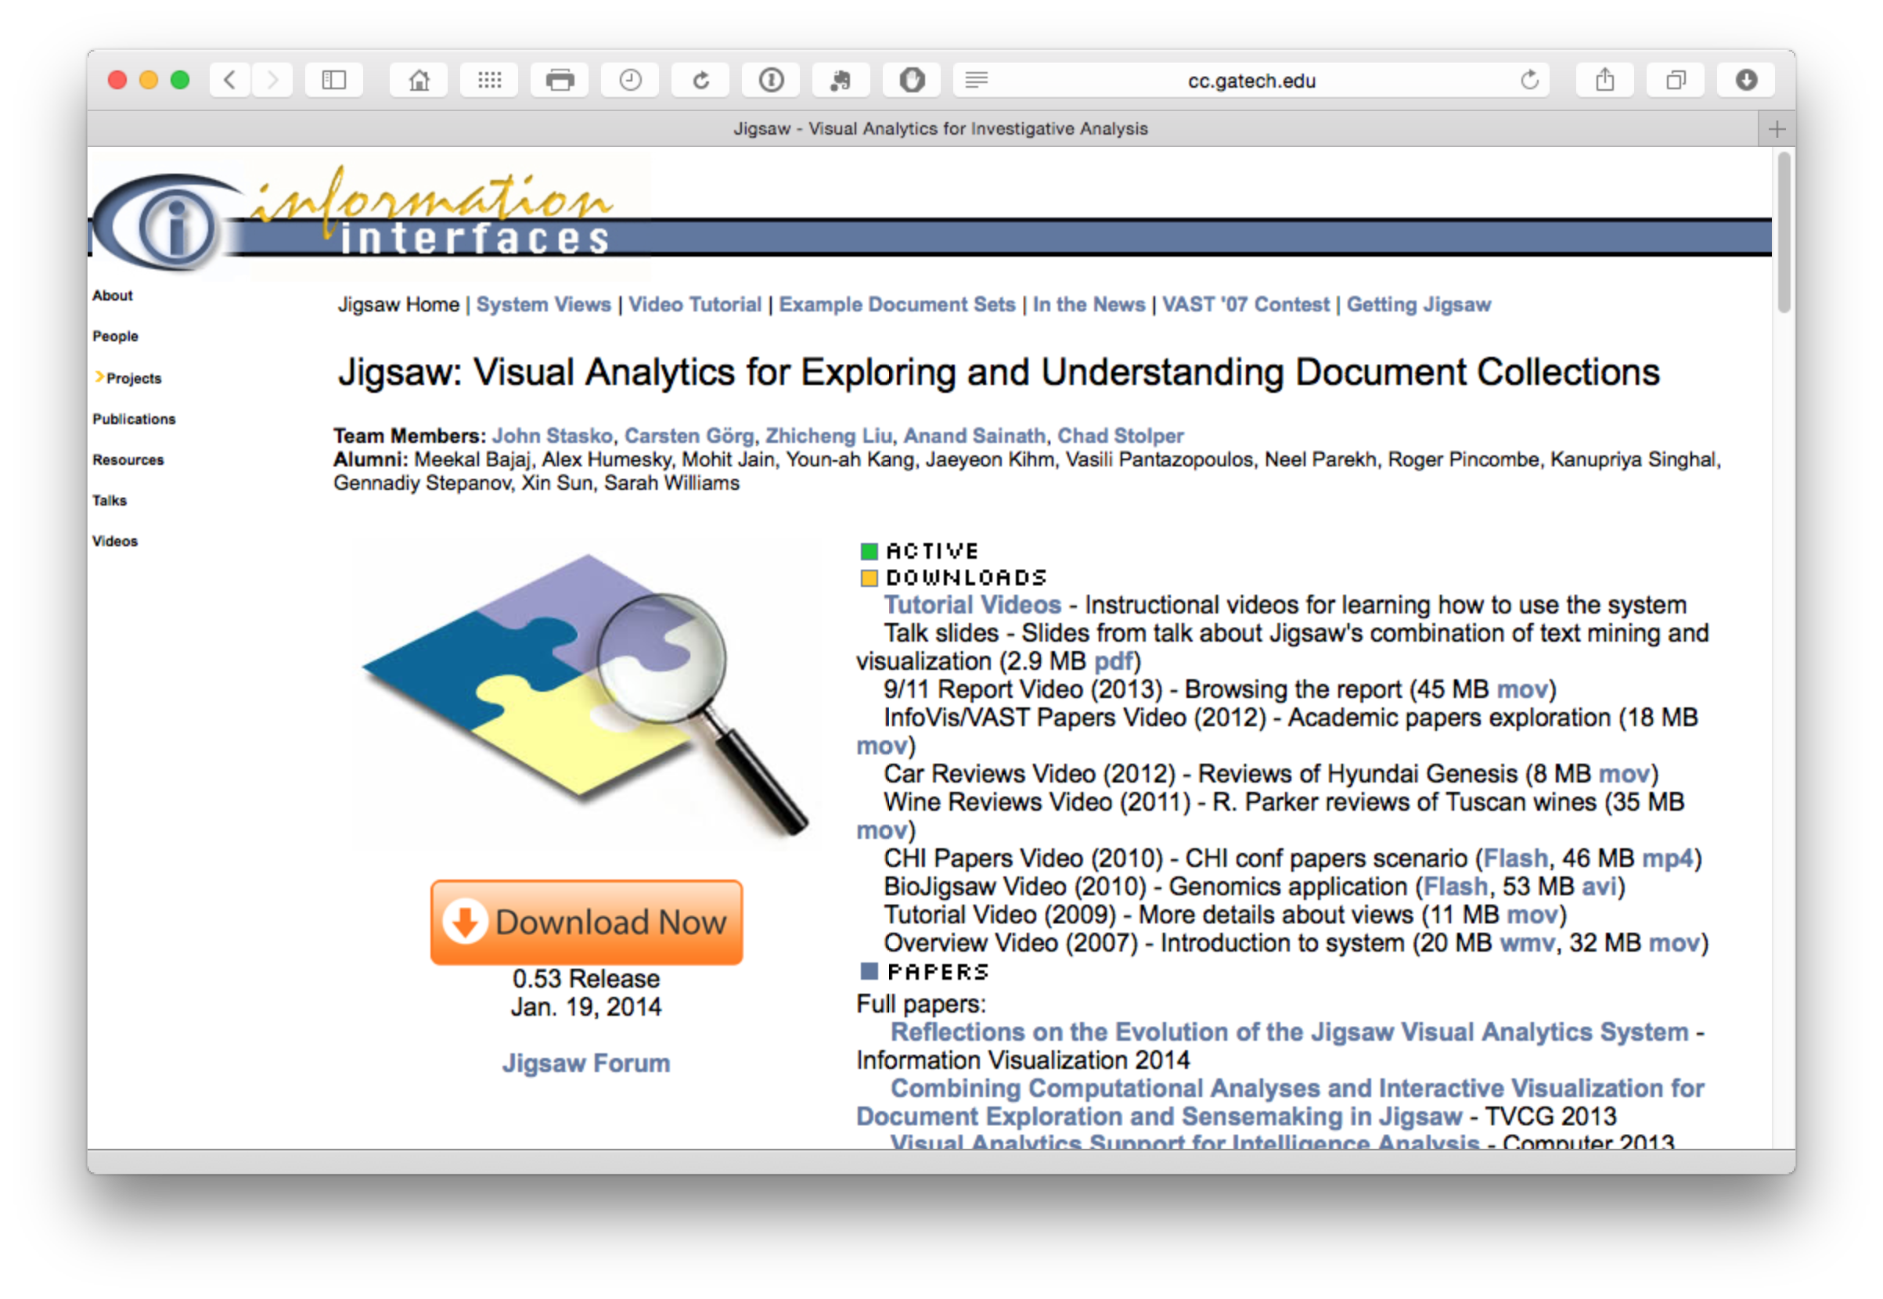1883x1299 pixels.
Task: Add a new tab with the plus icon
Action: [1777, 128]
